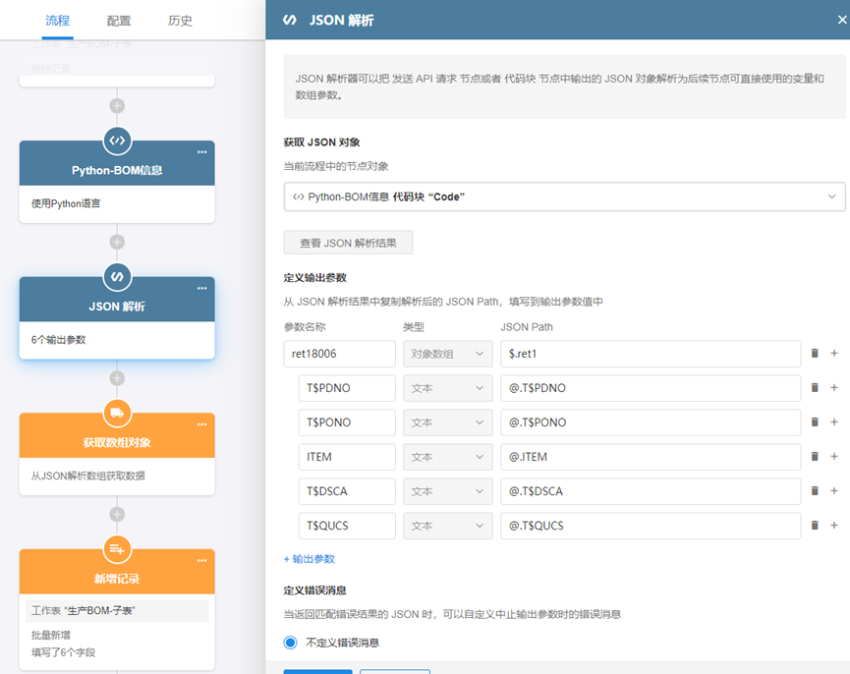Add a node below the JSON 解析 node

click(x=117, y=378)
